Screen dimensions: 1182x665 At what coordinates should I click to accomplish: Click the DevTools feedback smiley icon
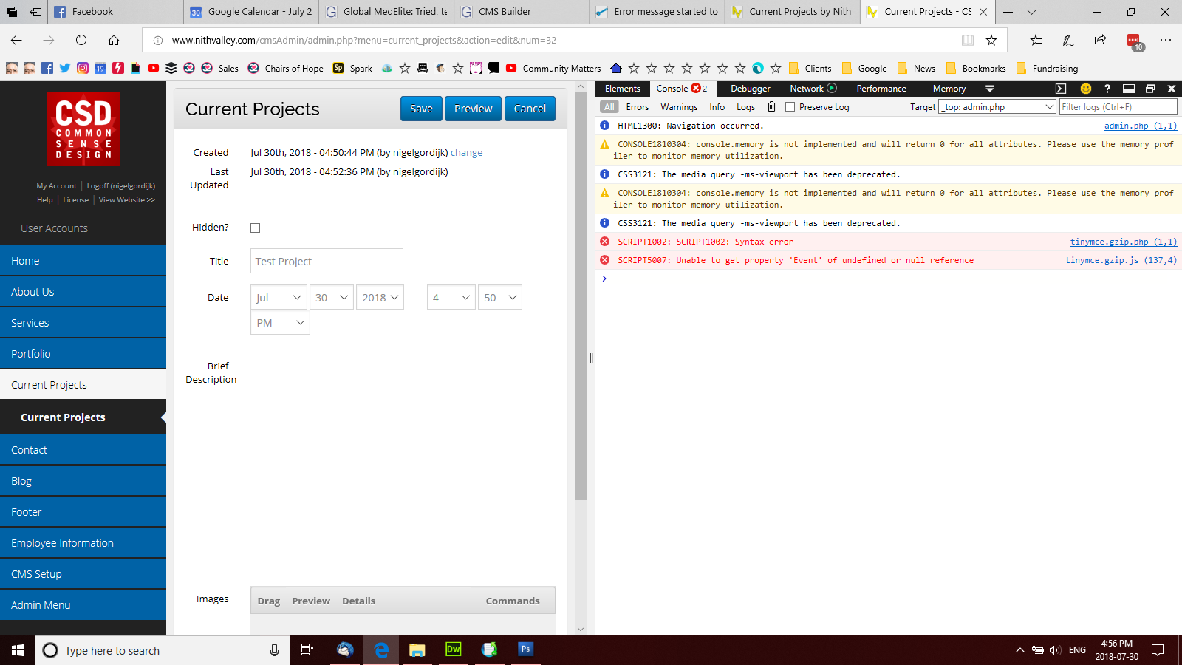click(1085, 89)
